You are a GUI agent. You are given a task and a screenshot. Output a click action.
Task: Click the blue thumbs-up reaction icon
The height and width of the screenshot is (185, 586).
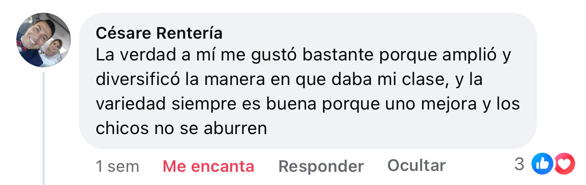tap(542, 165)
